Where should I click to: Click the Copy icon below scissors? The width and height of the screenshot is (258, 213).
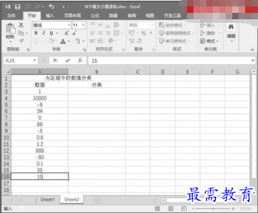pos(21,33)
